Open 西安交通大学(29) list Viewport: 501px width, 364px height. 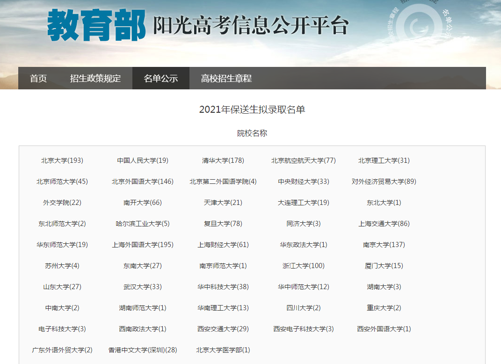coord(223,329)
